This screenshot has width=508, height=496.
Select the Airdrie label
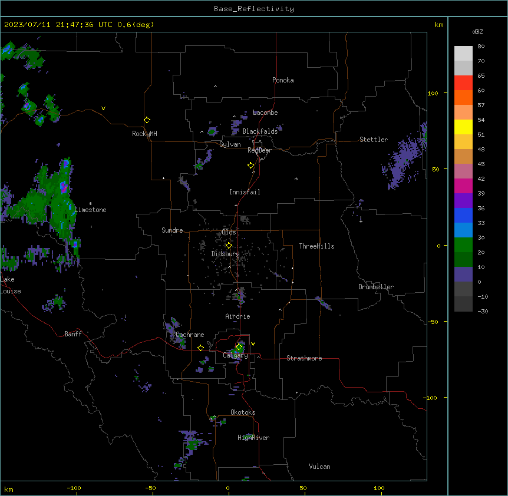[x=238, y=316]
